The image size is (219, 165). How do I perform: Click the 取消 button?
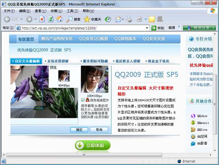pos(99,129)
